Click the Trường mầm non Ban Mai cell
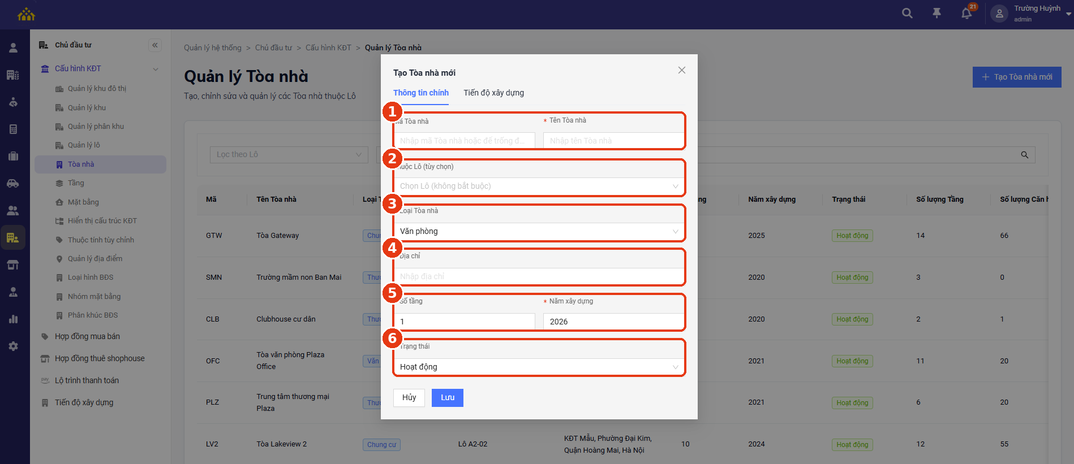This screenshot has height=464, width=1074. [299, 277]
